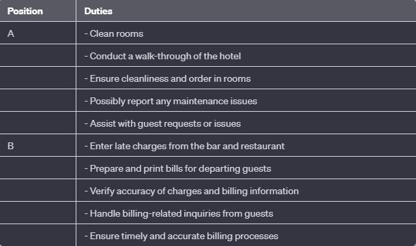Click the empty Position cell beside billing inquiries row
Viewport: 416px width, 246px height.
38,213
